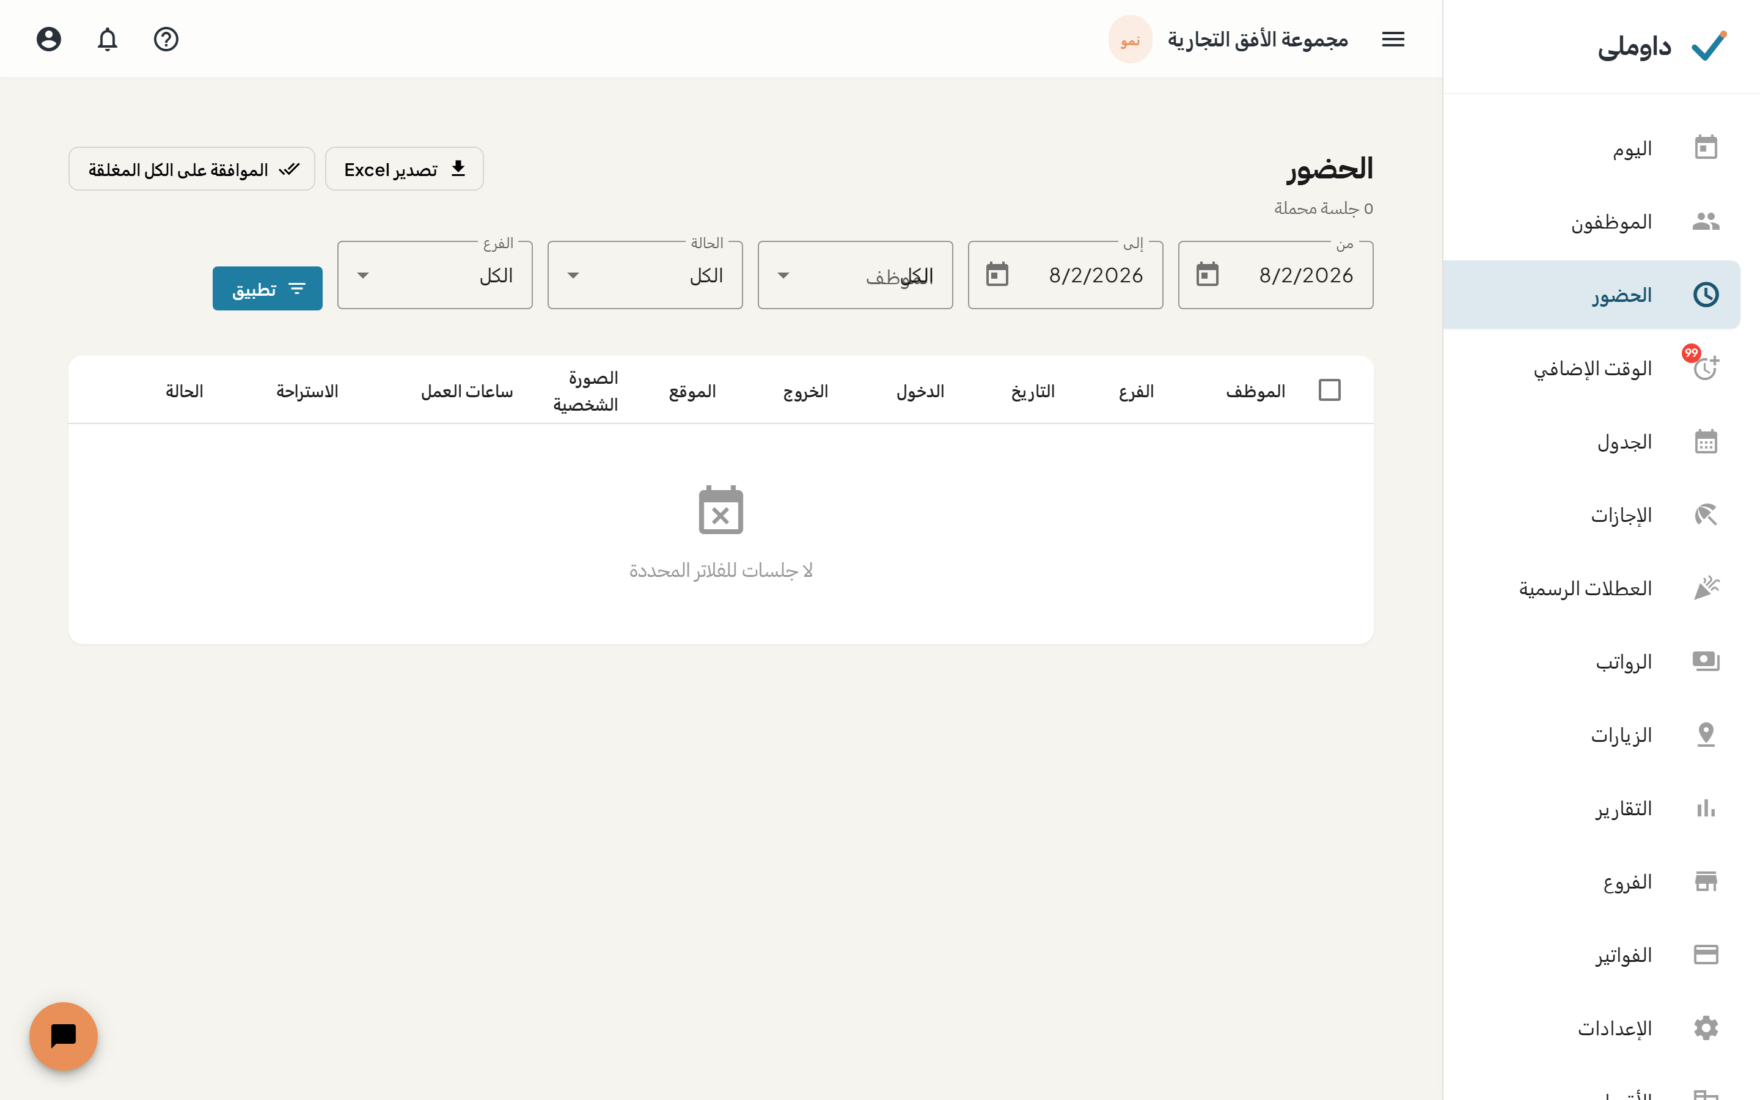Screen dimensions: 1760x1100
Task: Click the ساعات العمل column header
Action: tap(467, 391)
